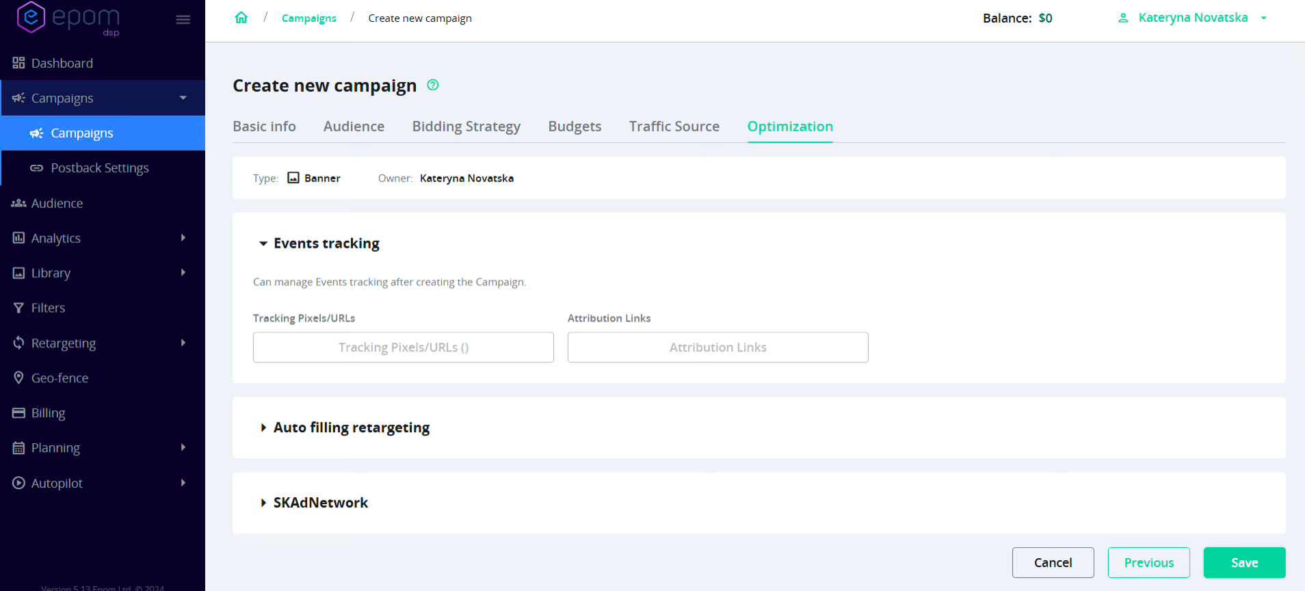
Task: Click the help icon beside page title
Action: 432,85
